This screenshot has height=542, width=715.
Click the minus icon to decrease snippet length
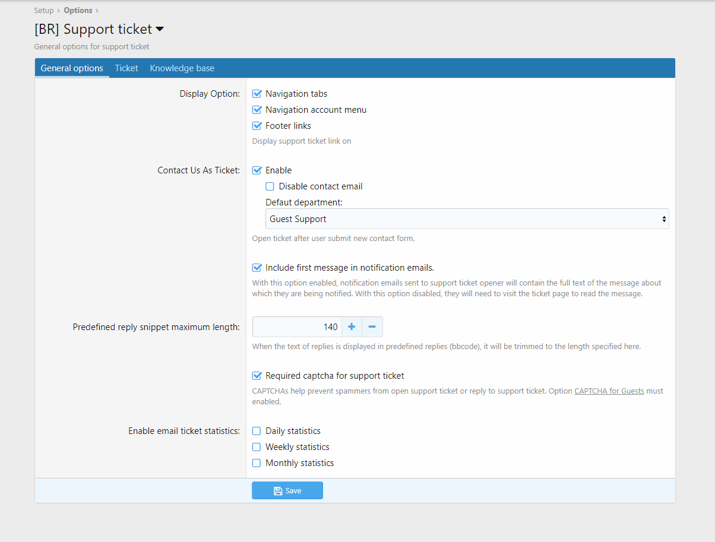point(372,327)
